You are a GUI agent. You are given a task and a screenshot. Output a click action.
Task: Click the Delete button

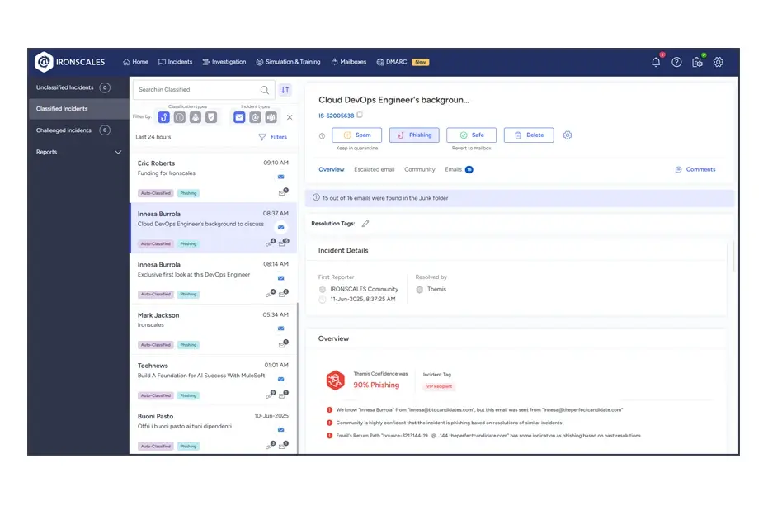point(529,135)
